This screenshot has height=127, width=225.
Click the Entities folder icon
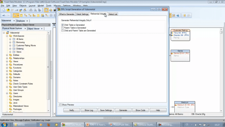11,55
